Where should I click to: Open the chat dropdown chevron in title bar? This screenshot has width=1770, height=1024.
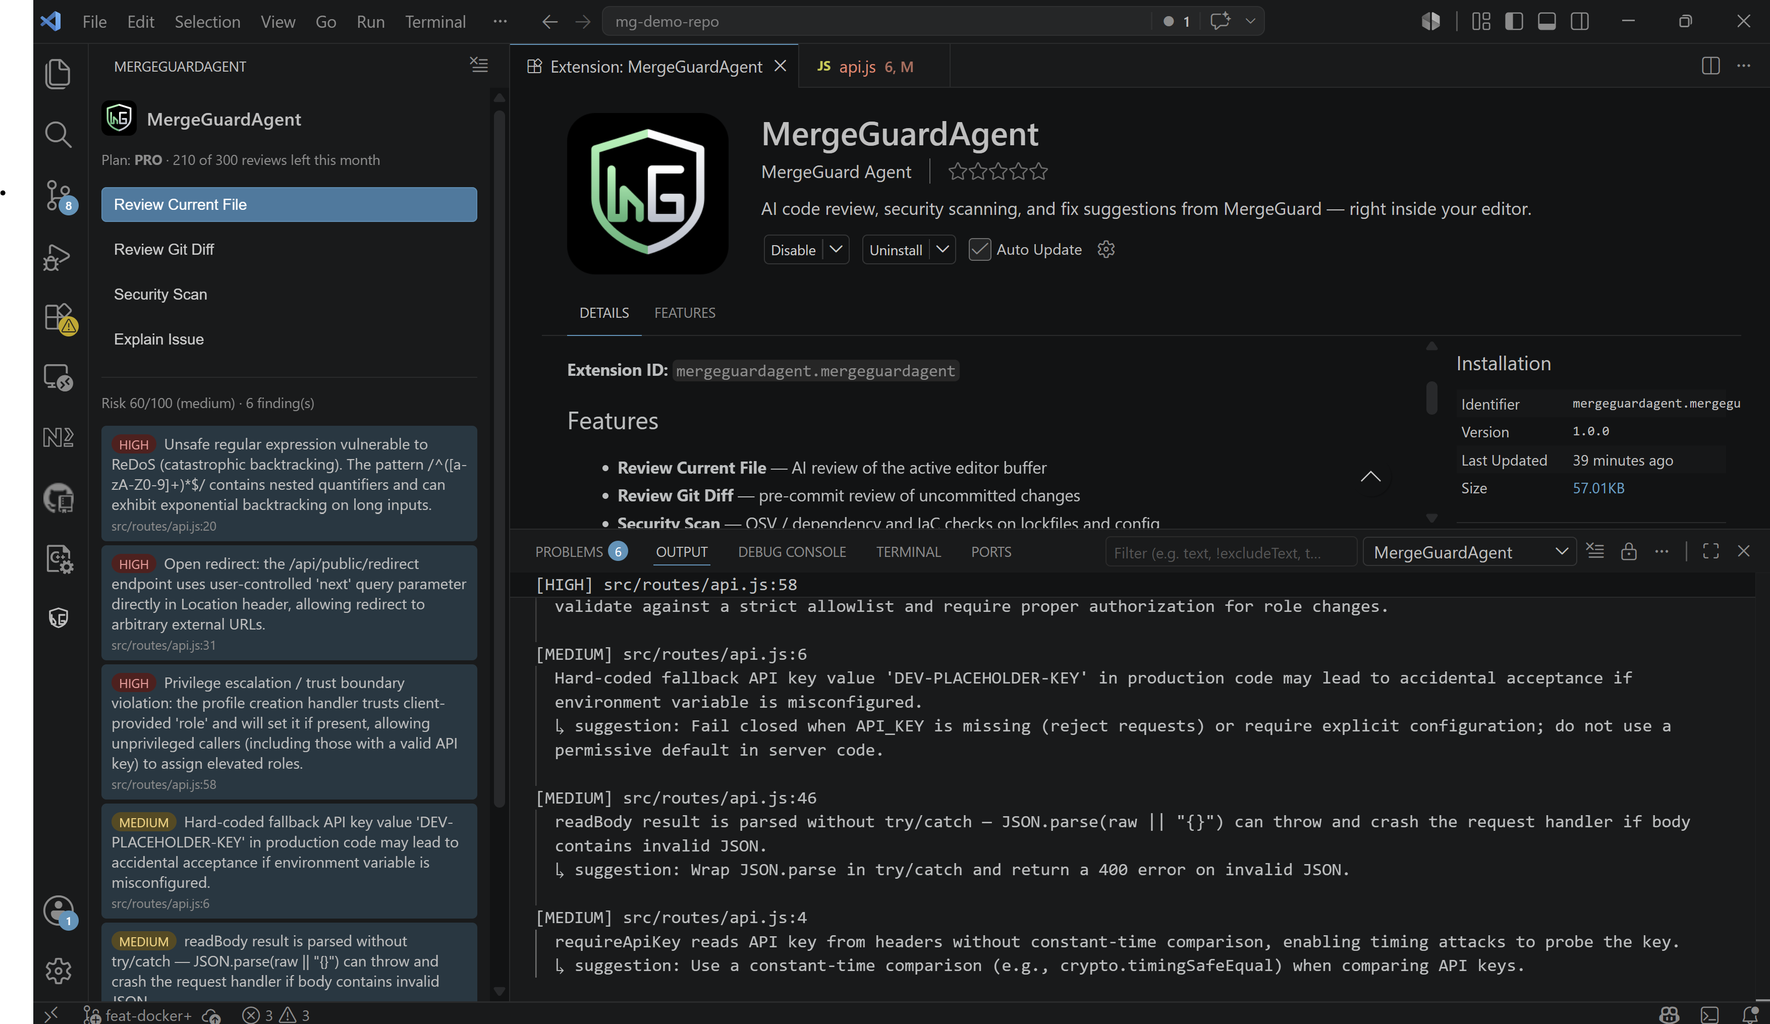coord(1250,21)
